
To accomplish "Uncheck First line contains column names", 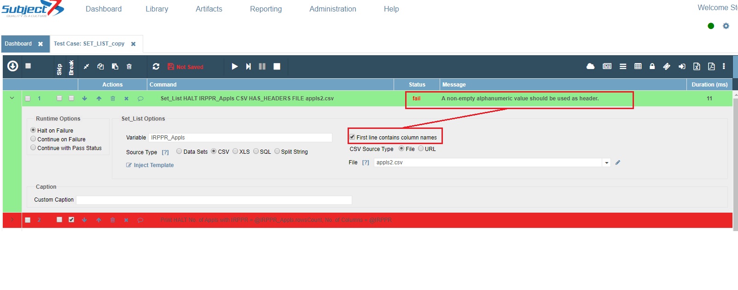I will coord(352,137).
